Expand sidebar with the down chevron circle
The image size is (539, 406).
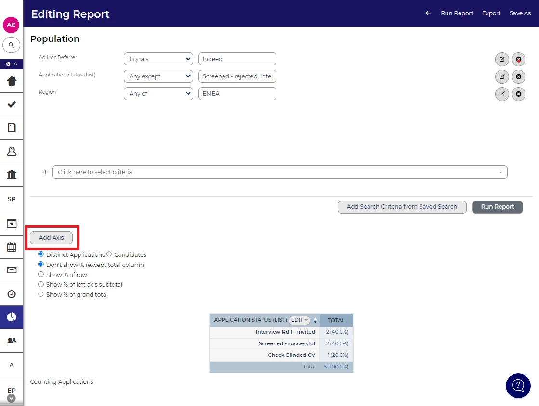(x=12, y=398)
